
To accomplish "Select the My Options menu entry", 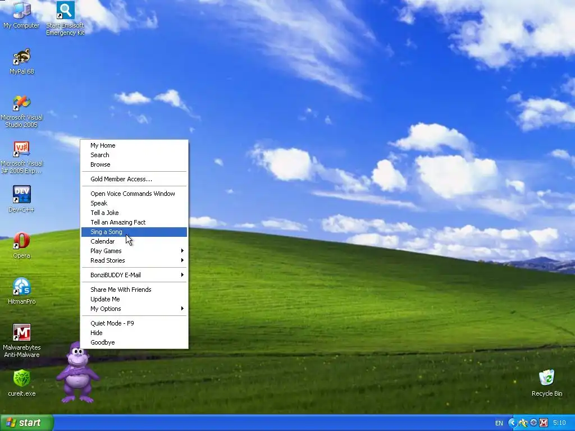I will click(134, 309).
